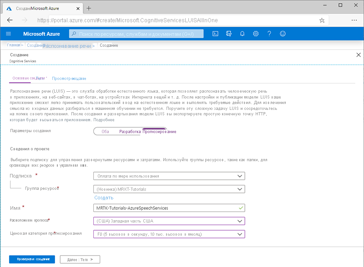Click the Далее: Теги button

point(80,260)
